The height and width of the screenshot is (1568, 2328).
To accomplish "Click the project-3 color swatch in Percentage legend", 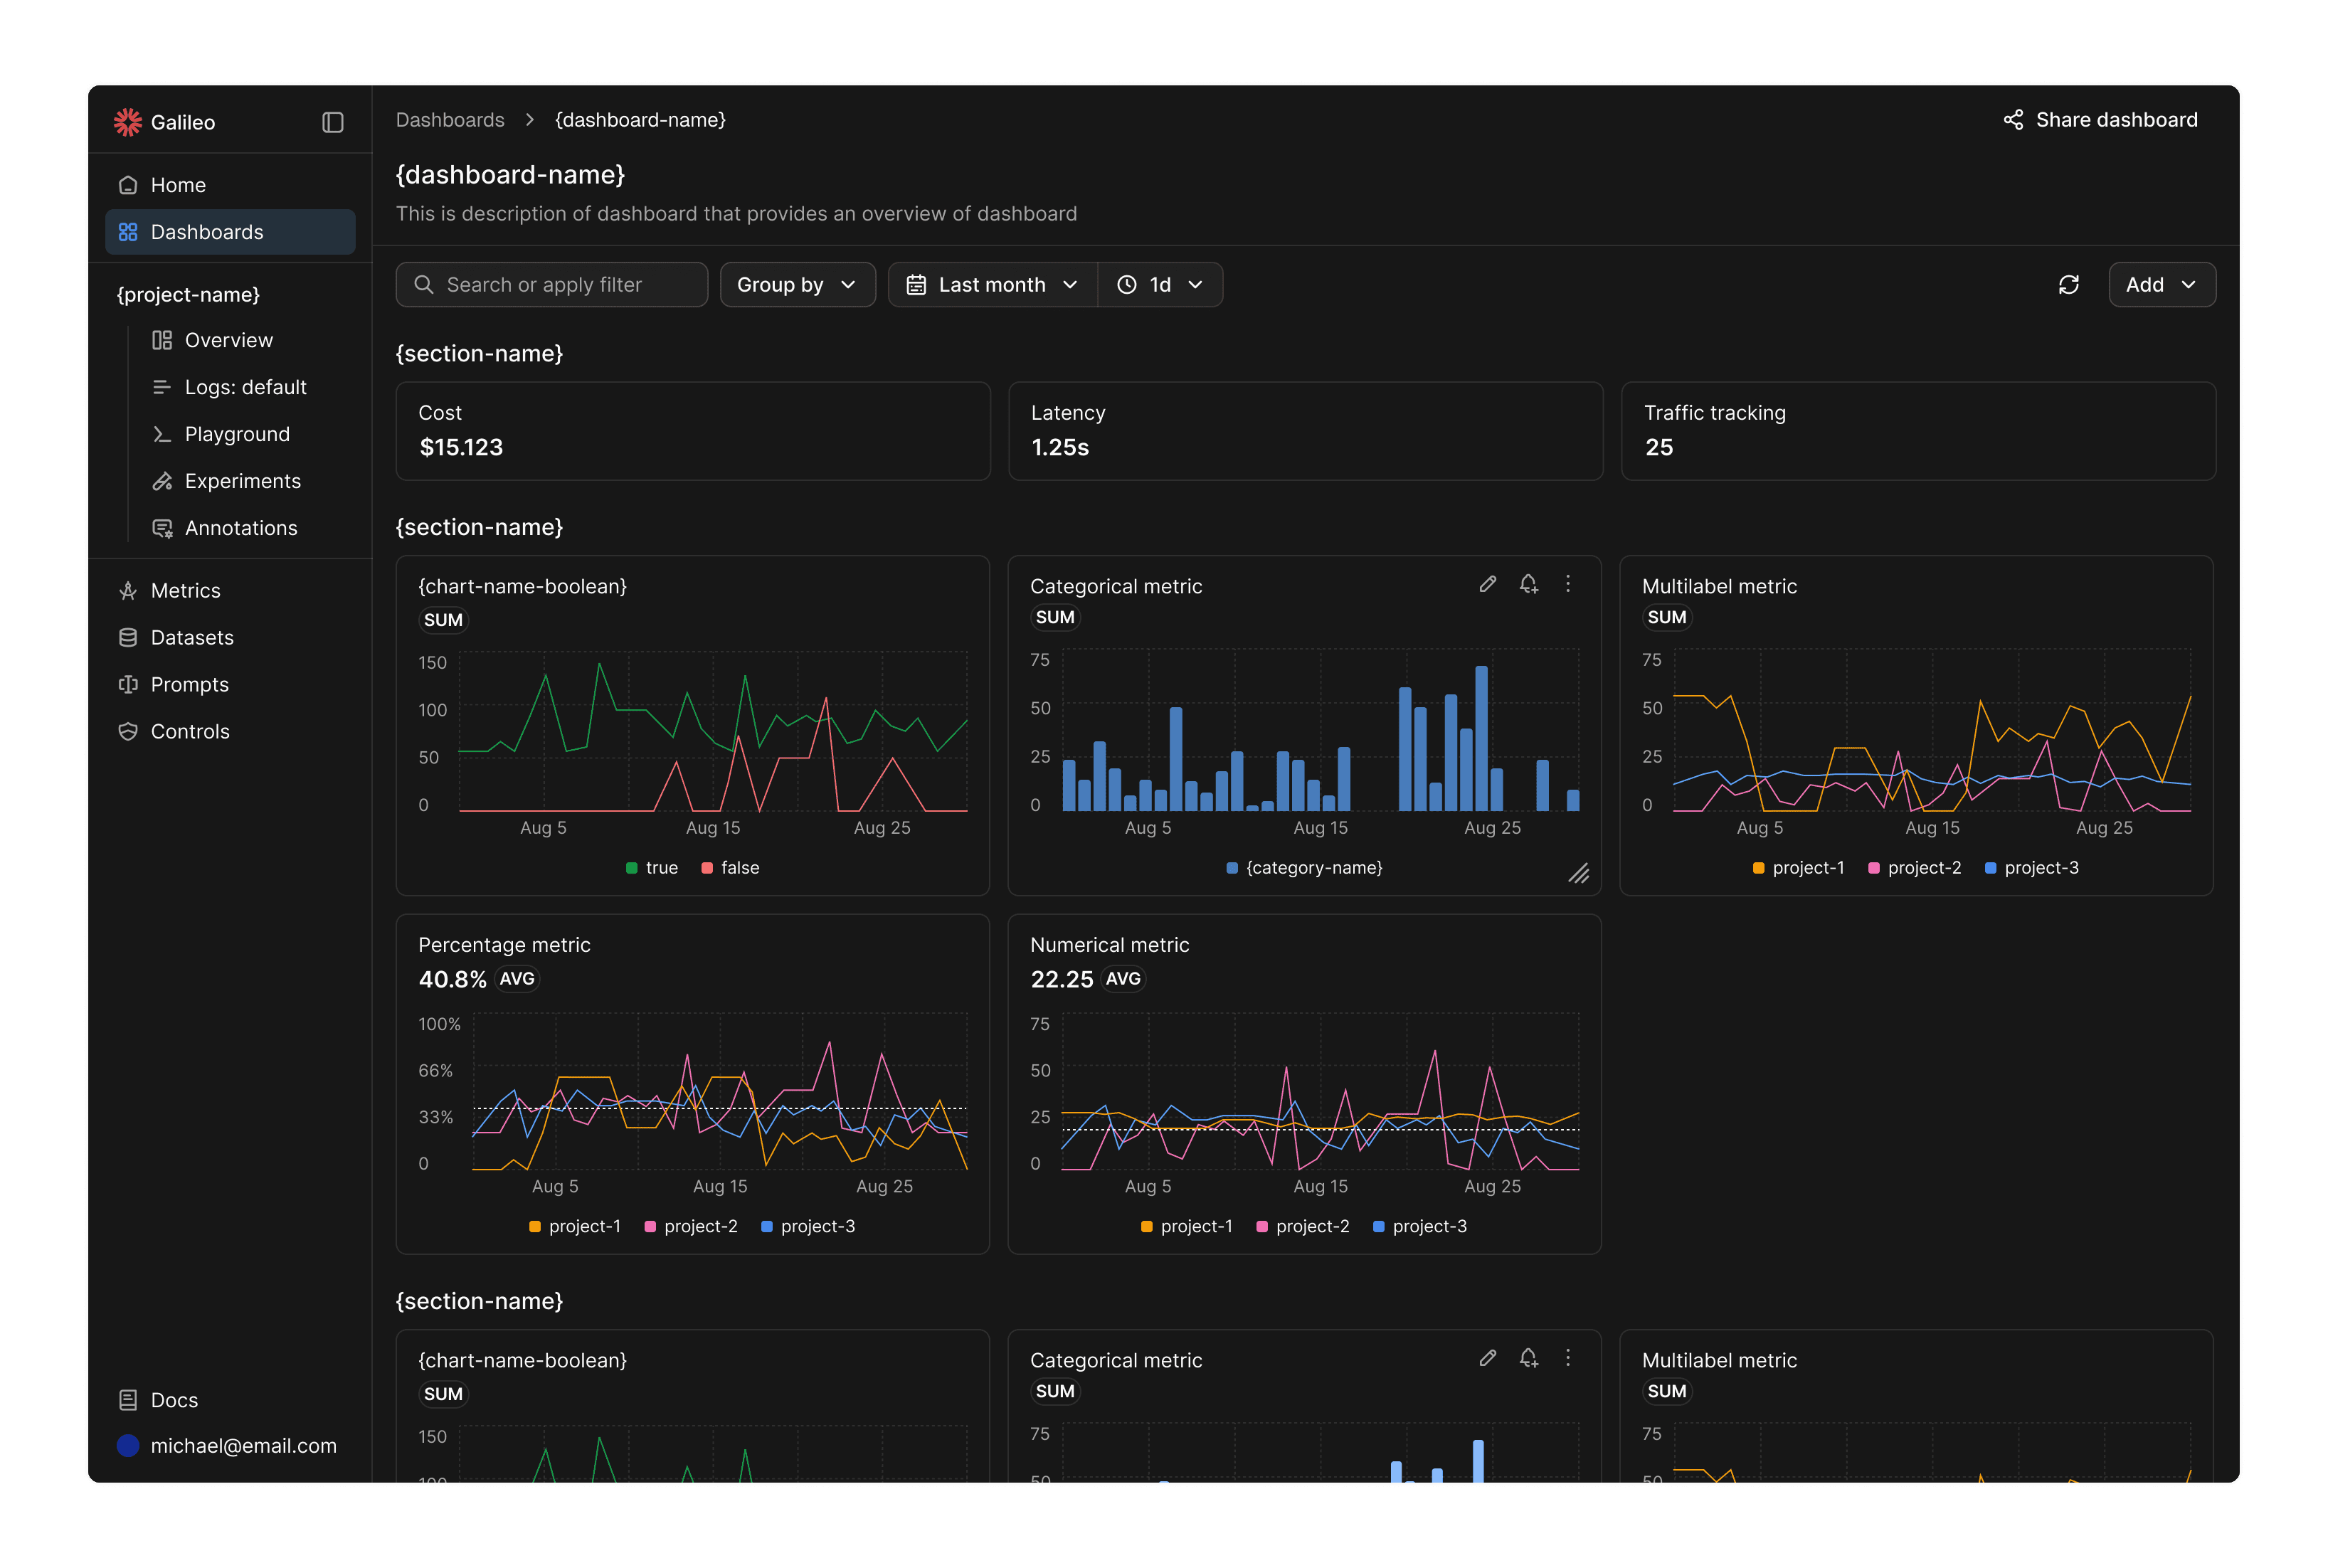I will 767,1227.
